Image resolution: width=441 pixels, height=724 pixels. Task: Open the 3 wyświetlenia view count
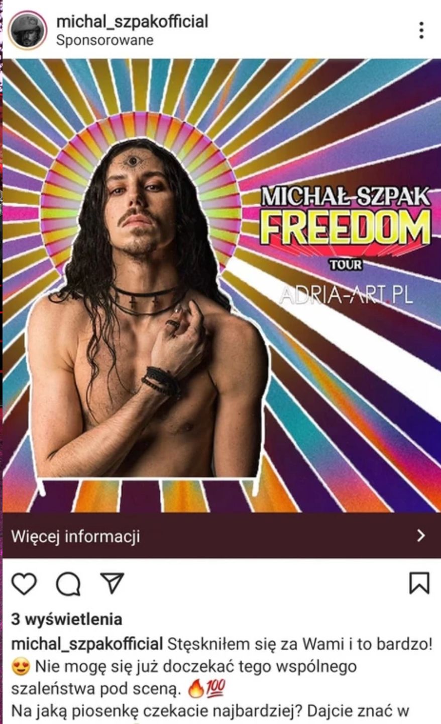[x=66, y=619]
